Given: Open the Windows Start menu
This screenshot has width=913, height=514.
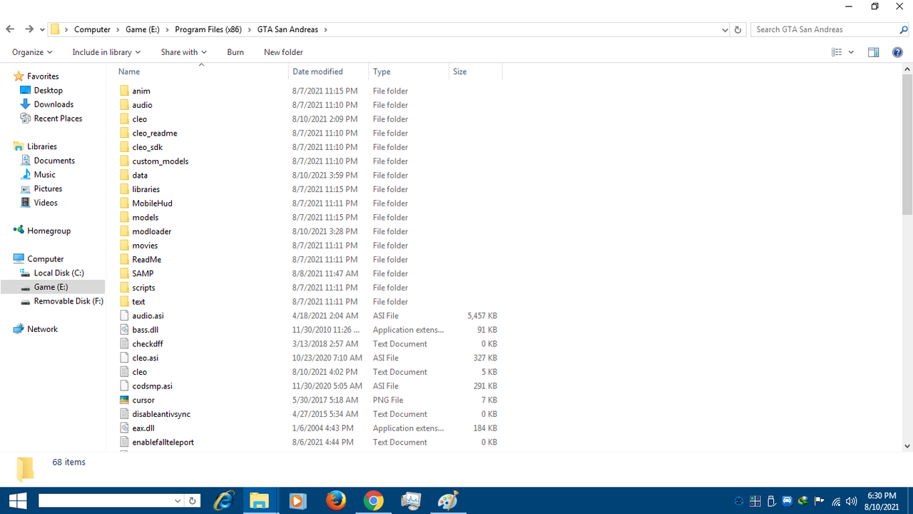Looking at the screenshot, I should (x=17, y=500).
